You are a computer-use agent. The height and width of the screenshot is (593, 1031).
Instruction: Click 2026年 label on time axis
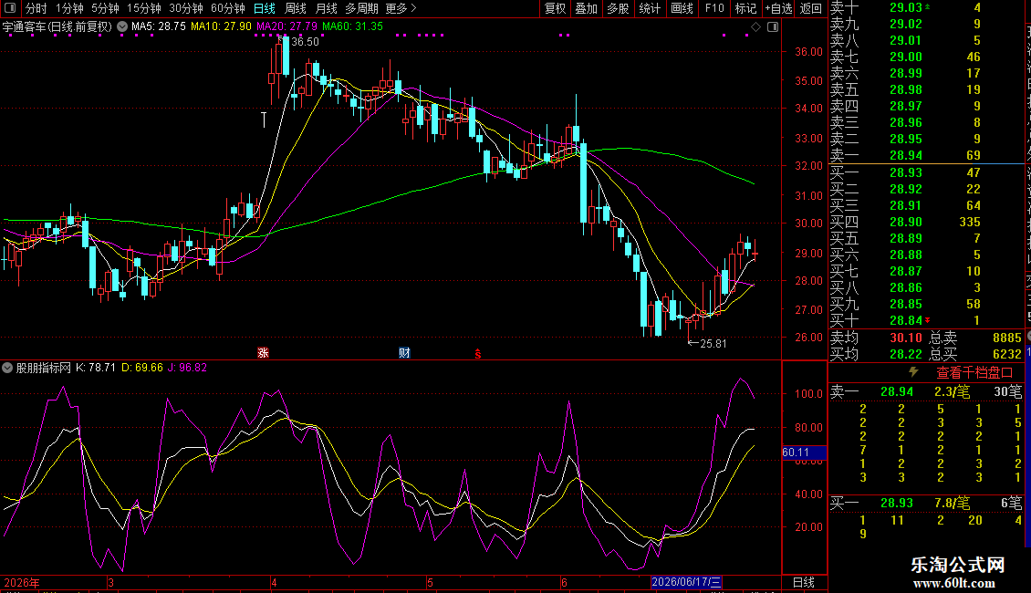[x=22, y=582]
